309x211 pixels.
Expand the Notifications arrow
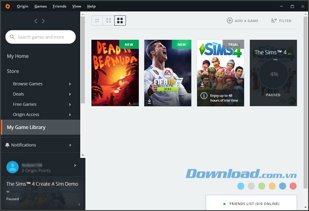[x=70, y=145]
